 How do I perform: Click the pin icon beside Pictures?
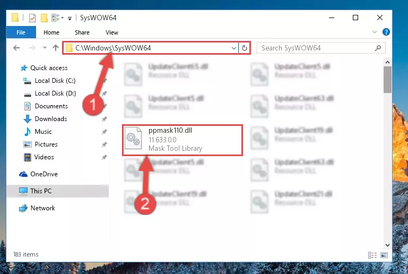[x=105, y=144]
